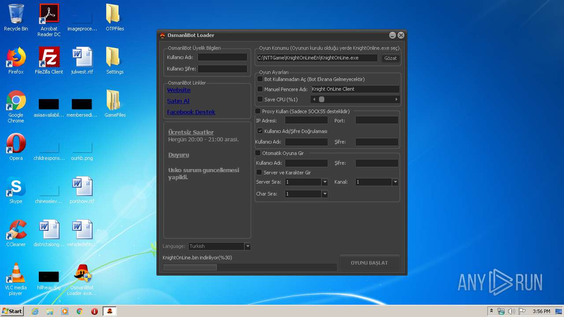Open the districtalong document icon

[x=49, y=233]
